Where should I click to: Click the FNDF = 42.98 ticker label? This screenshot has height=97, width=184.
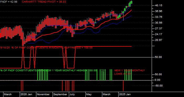pos(9,2)
